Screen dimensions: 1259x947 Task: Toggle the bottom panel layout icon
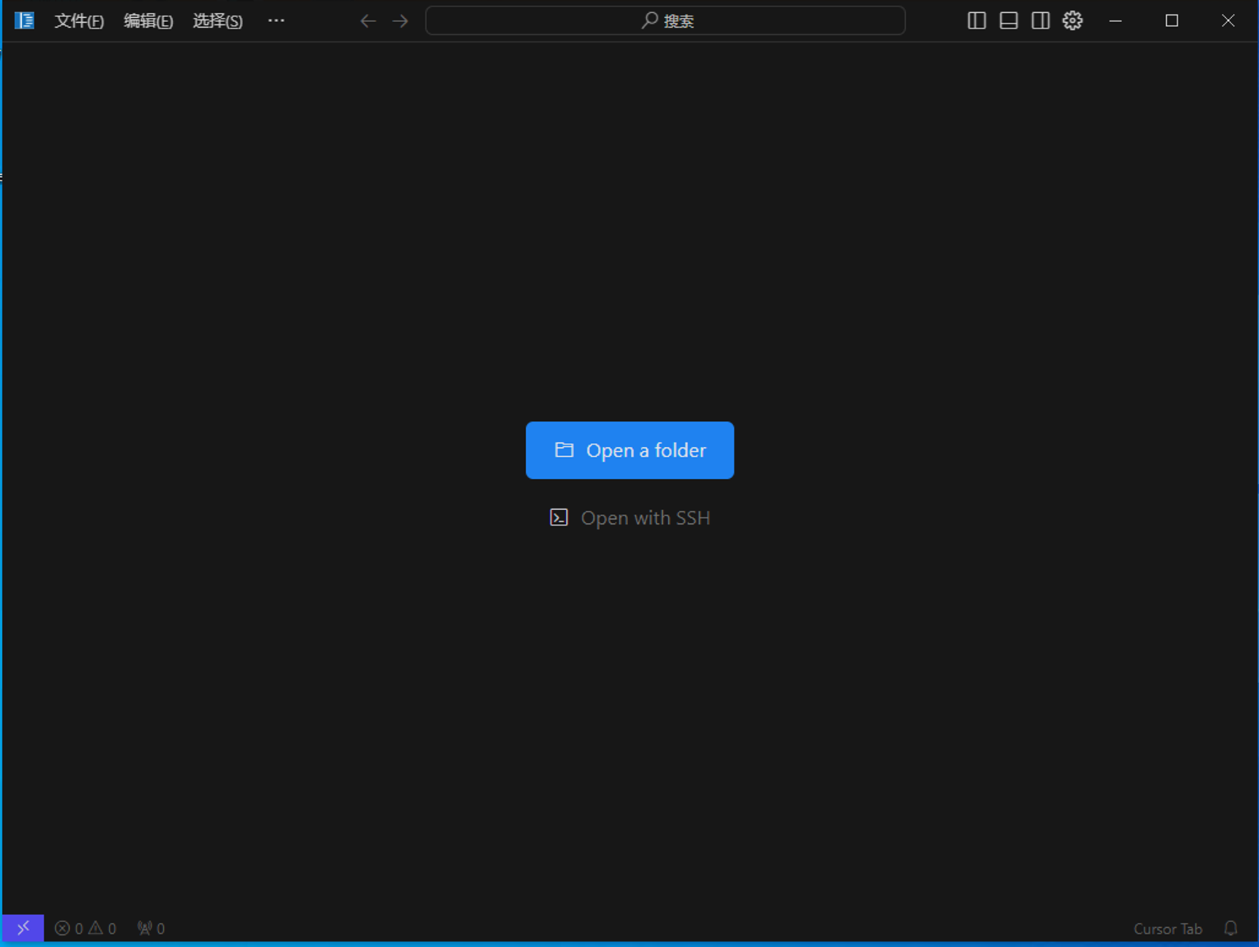(x=1009, y=21)
